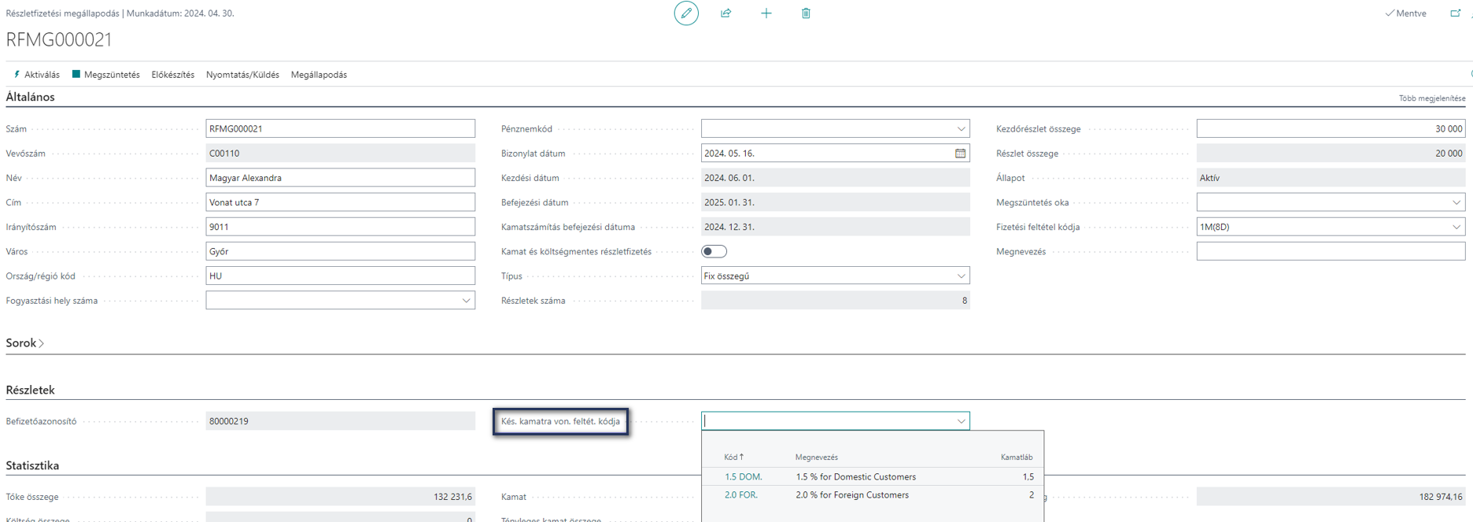Click the Szám input field
This screenshot has width=1473, height=522.
[340, 129]
